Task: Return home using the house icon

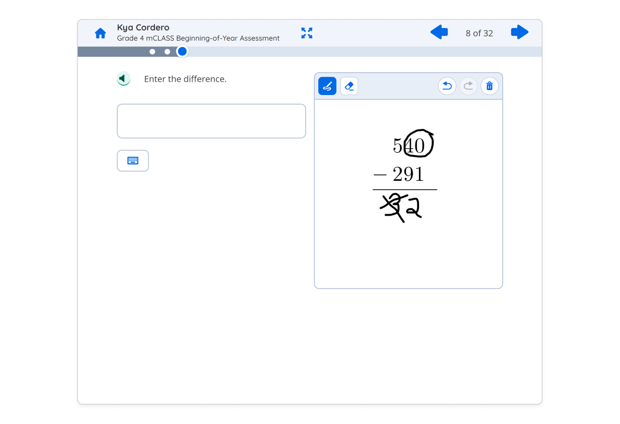Action: point(100,33)
